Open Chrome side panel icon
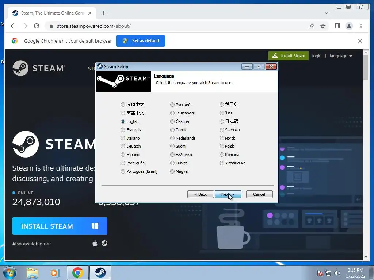The width and height of the screenshot is (374, 280). point(337,26)
